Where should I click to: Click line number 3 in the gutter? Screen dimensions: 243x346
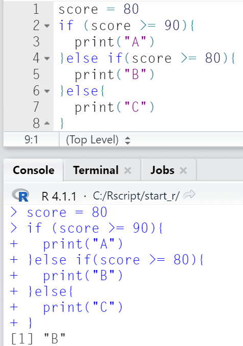click(x=36, y=42)
